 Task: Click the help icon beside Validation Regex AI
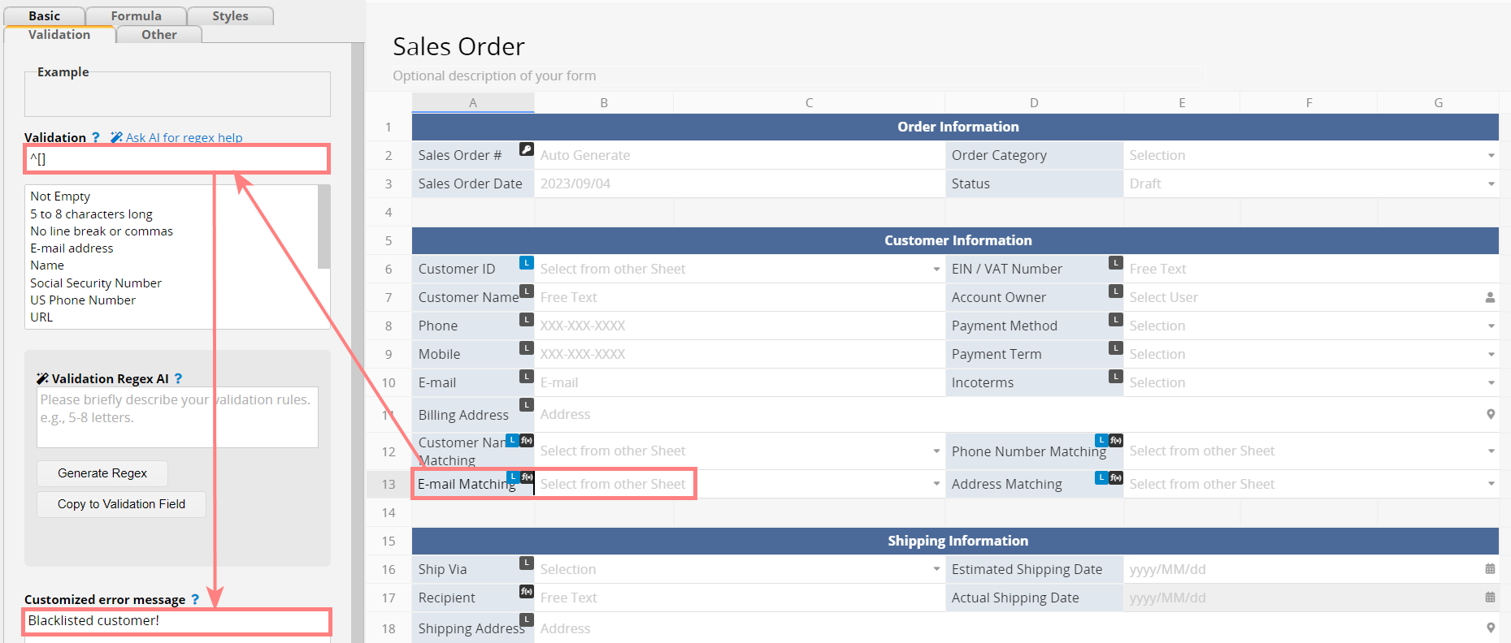tap(178, 378)
